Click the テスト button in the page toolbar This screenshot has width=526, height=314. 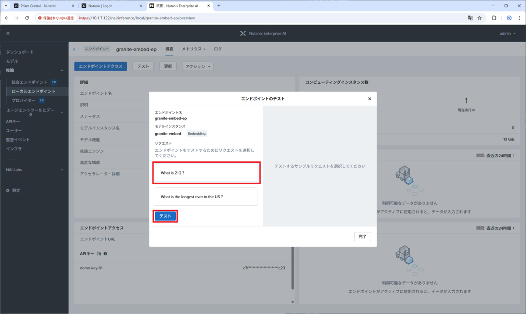tap(143, 66)
